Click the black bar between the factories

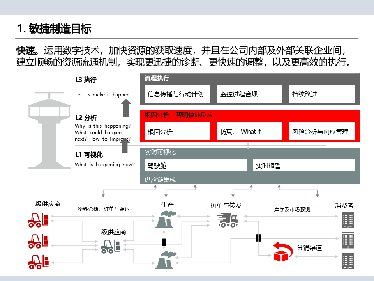164,242
